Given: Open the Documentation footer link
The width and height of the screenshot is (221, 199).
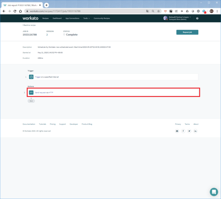Looking at the screenshot, I should [x=29, y=124].
